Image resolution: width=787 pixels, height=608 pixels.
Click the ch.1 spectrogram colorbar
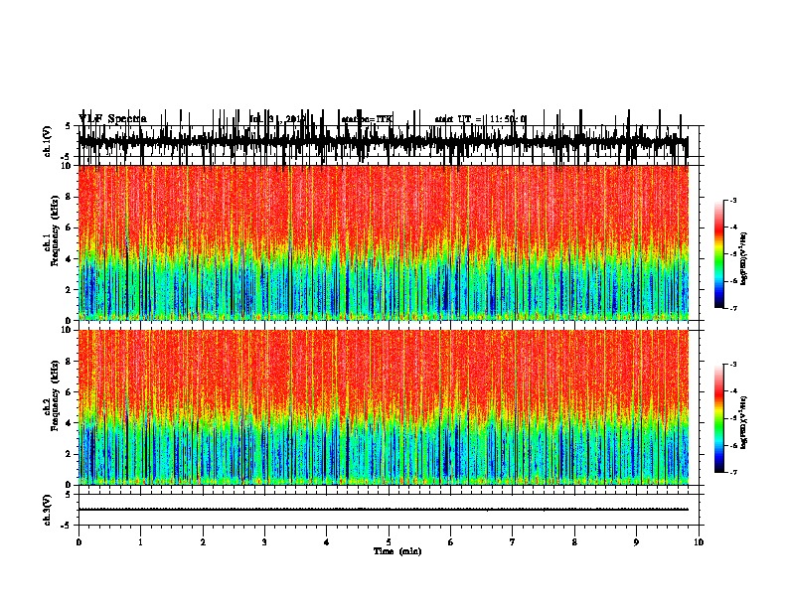(718, 254)
